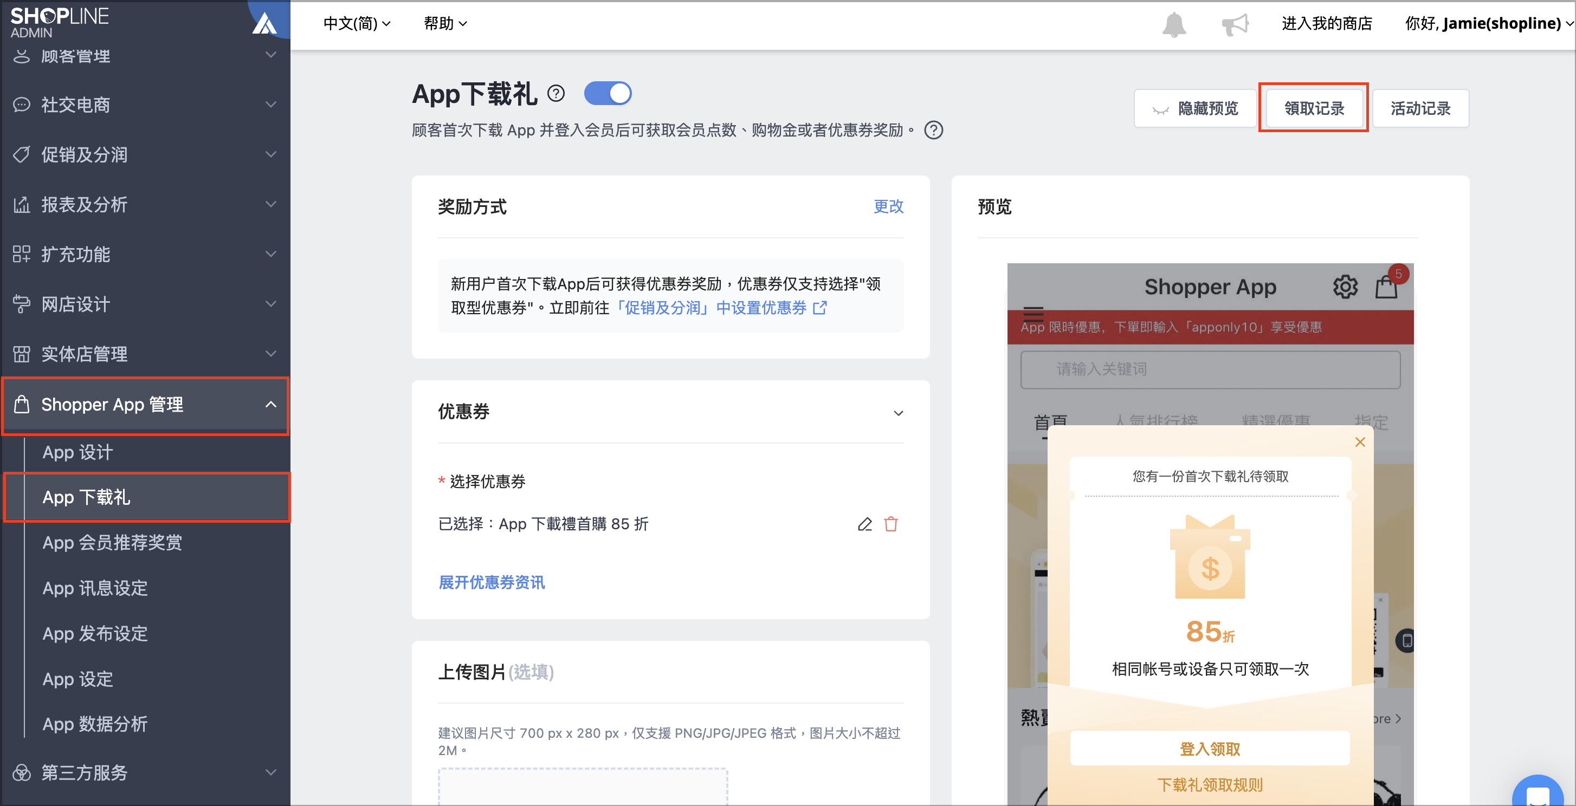Viewport: 1576px width, 806px height.
Task: Click the Shoplytics logo icon in sidebar top
Action: [265, 23]
